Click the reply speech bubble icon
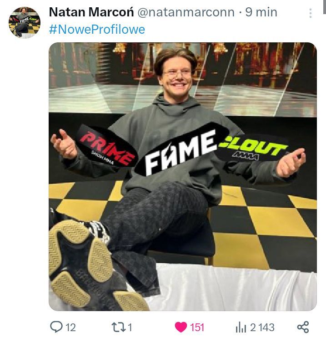Image resolution: width=326 pixels, height=343 pixels. 56,327
